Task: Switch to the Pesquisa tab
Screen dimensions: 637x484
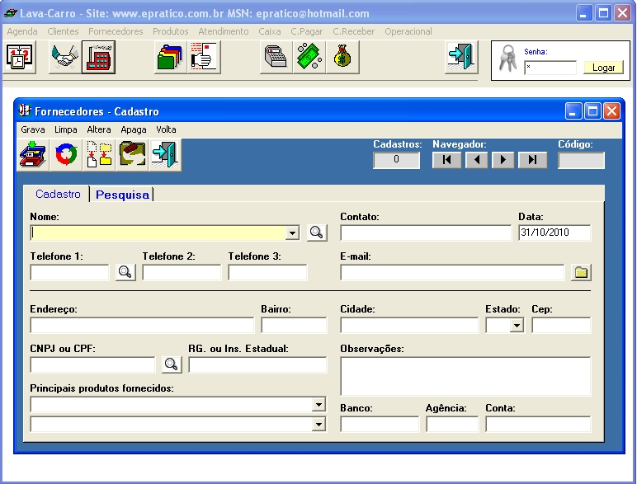Action: click(123, 195)
